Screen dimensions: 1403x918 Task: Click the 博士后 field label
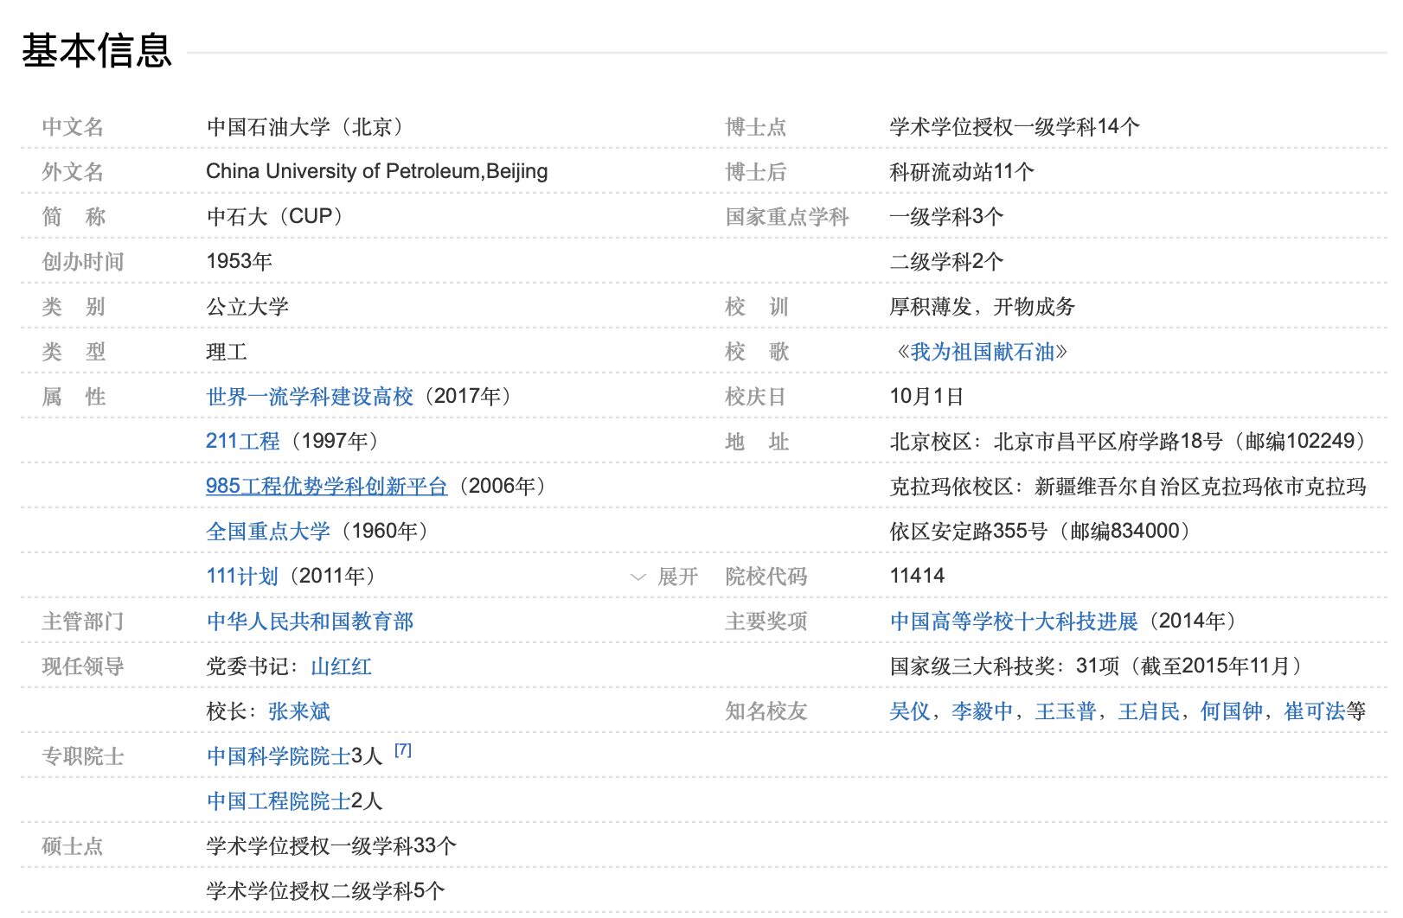756,172
